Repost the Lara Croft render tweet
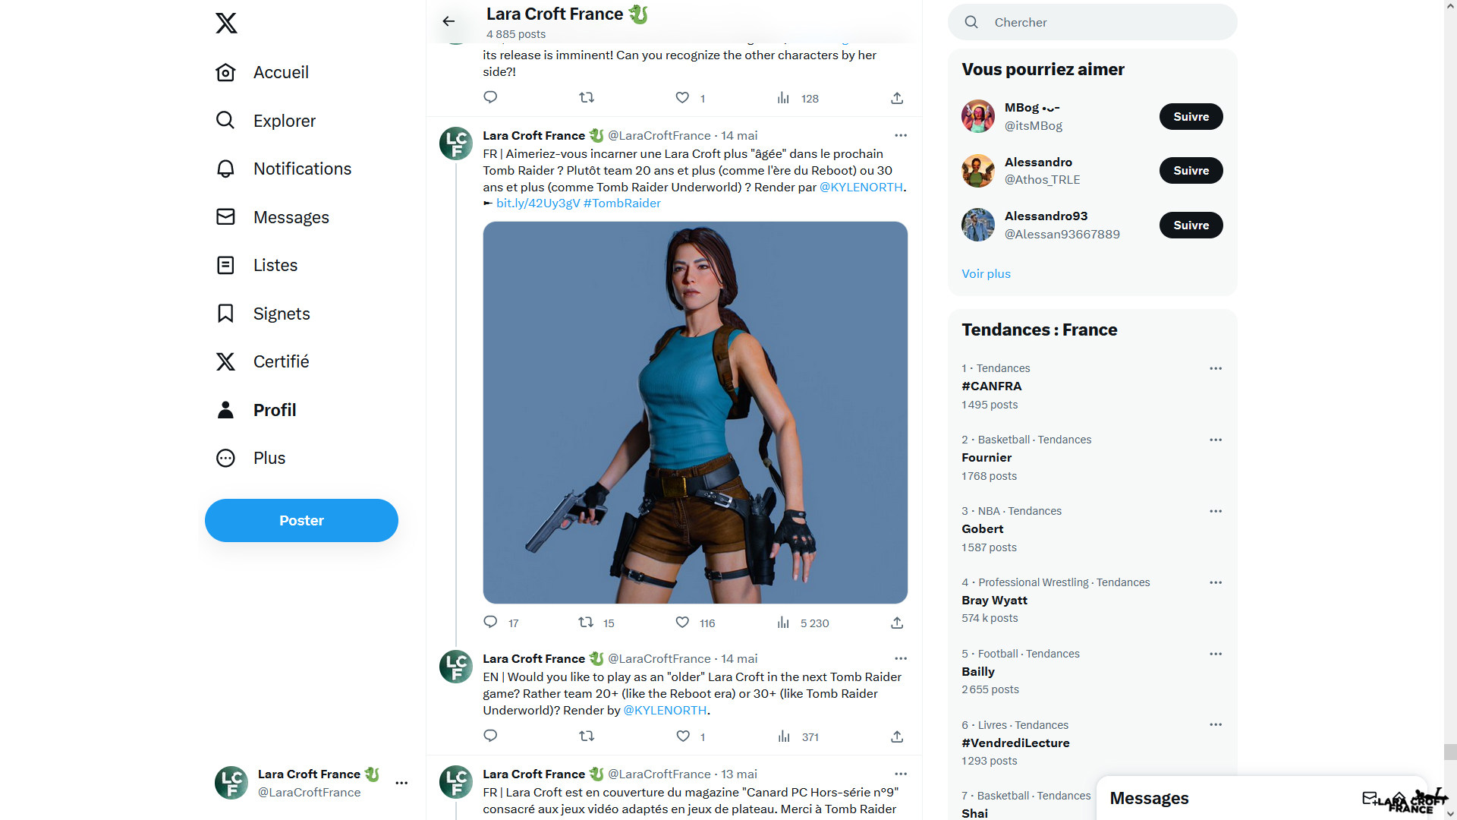Screen dimensions: 1457x820 point(586,623)
